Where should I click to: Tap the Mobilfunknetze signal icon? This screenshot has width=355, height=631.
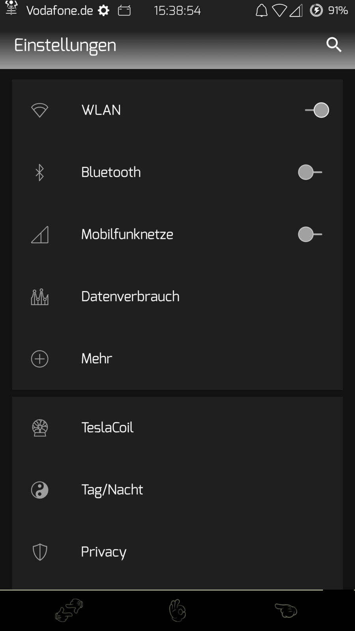[40, 235]
